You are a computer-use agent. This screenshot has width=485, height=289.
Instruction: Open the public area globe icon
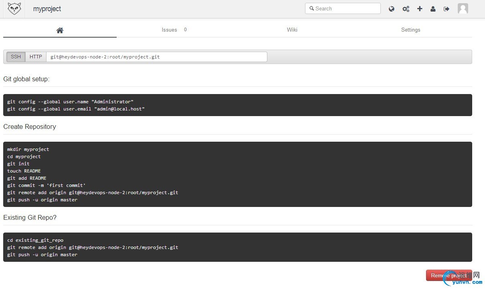point(392,9)
